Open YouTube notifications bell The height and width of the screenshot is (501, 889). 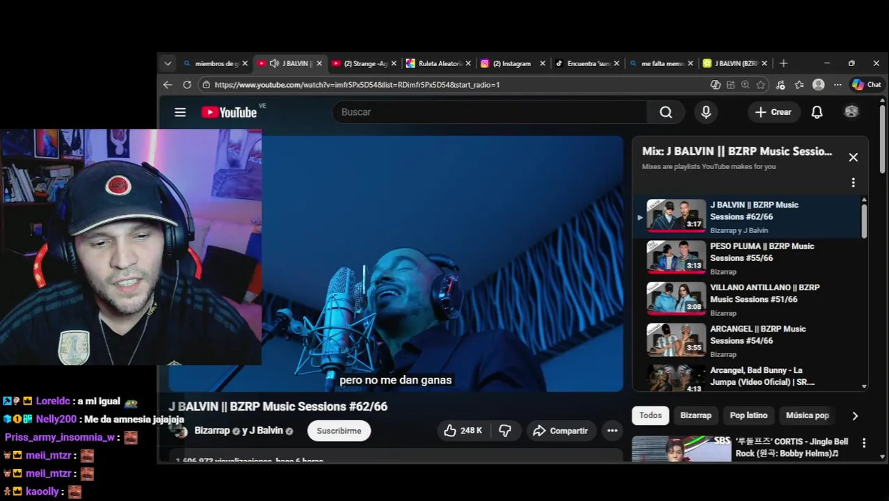click(817, 112)
